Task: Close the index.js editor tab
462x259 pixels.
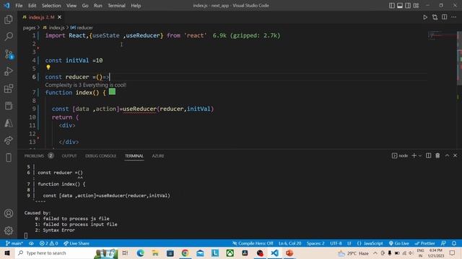Action: 59,17
